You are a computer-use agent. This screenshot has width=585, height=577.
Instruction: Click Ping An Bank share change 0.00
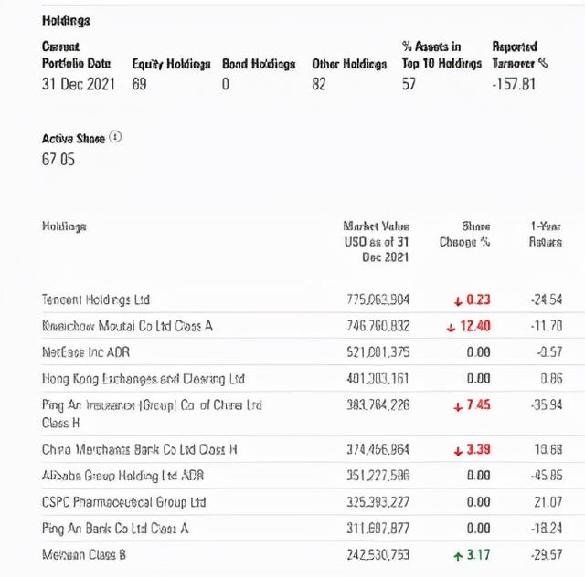click(x=478, y=529)
